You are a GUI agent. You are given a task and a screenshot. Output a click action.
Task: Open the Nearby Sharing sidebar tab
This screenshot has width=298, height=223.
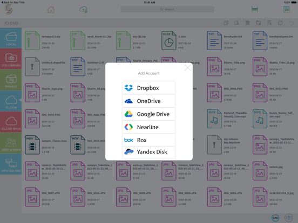click(11, 143)
